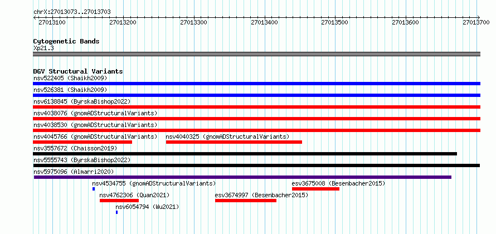Click ruler position 27013300
Screen dimensions: 496x234
193,22
